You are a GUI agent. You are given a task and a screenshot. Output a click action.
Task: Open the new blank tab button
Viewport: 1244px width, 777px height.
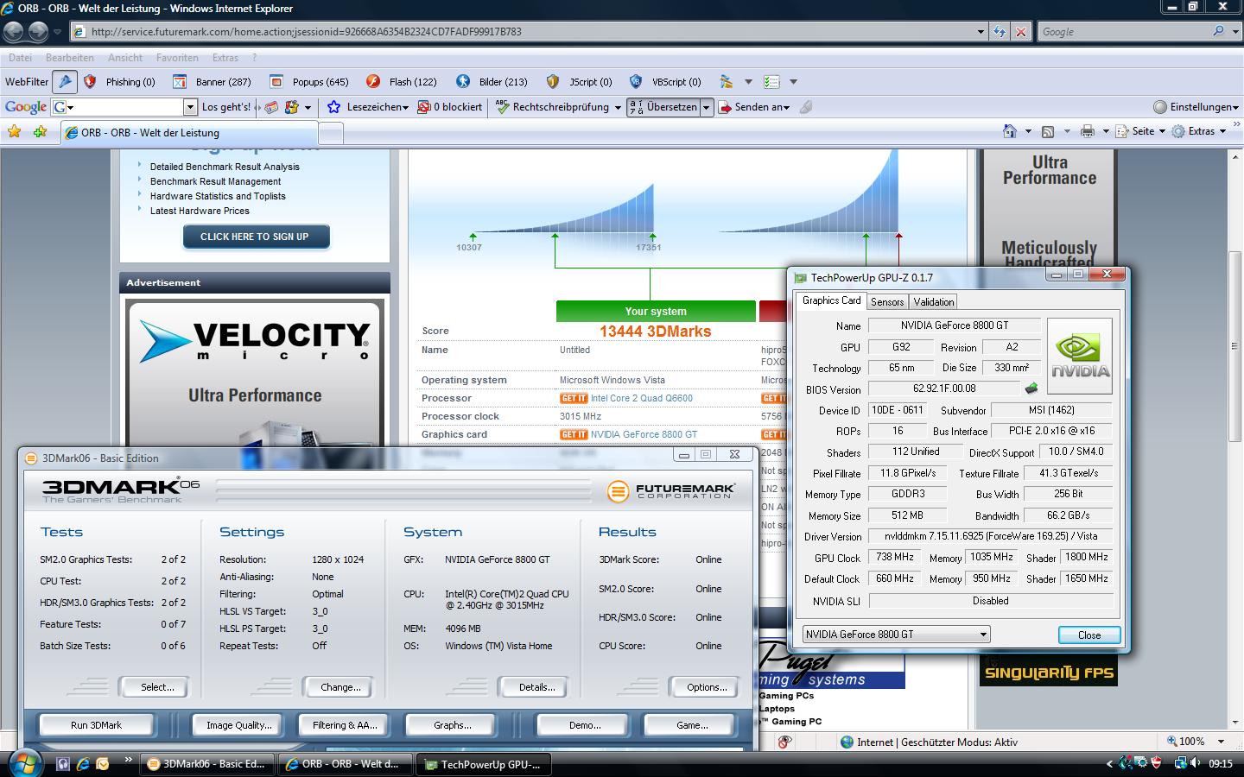pos(331,133)
